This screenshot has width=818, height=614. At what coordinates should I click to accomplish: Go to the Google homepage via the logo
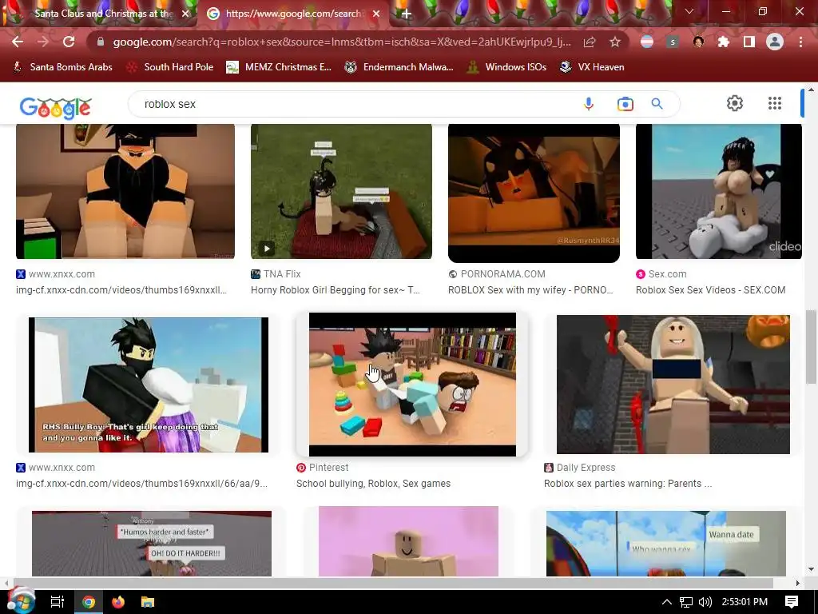[56, 108]
